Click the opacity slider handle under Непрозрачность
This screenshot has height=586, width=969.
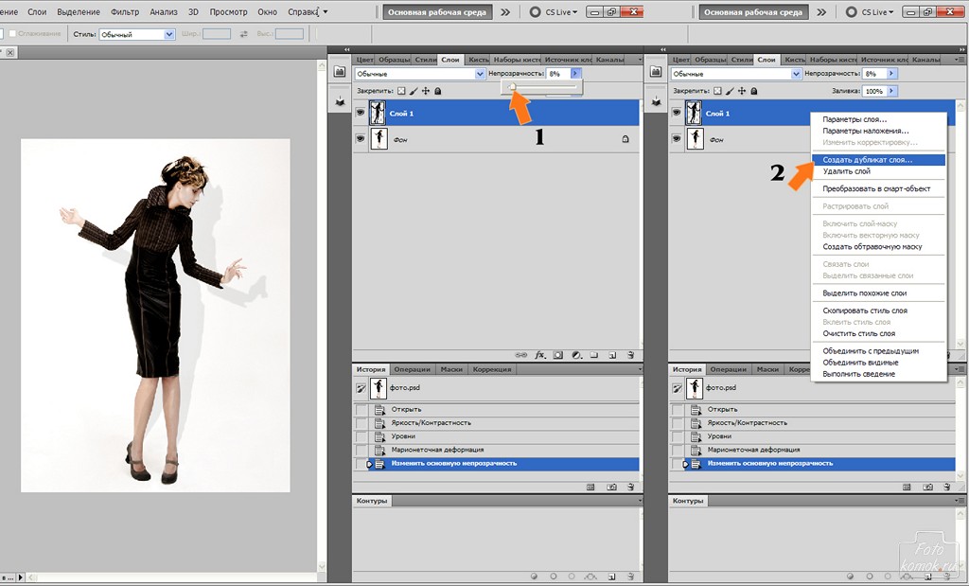(512, 87)
